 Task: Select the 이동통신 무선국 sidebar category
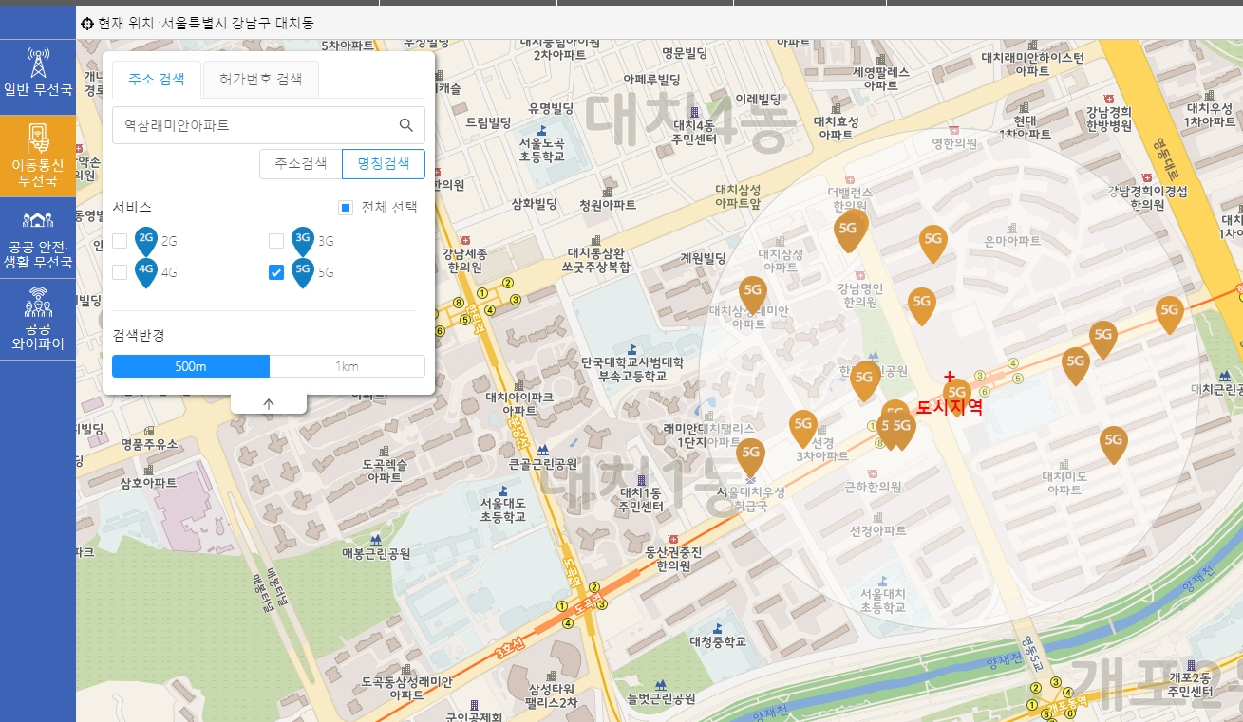coord(38,157)
